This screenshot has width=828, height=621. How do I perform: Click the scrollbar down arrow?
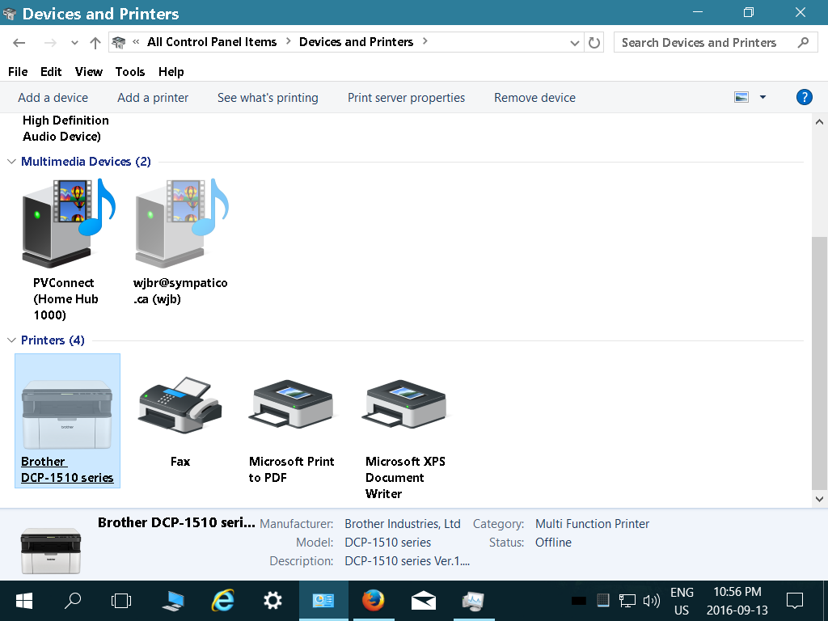click(x=820, y=499)
